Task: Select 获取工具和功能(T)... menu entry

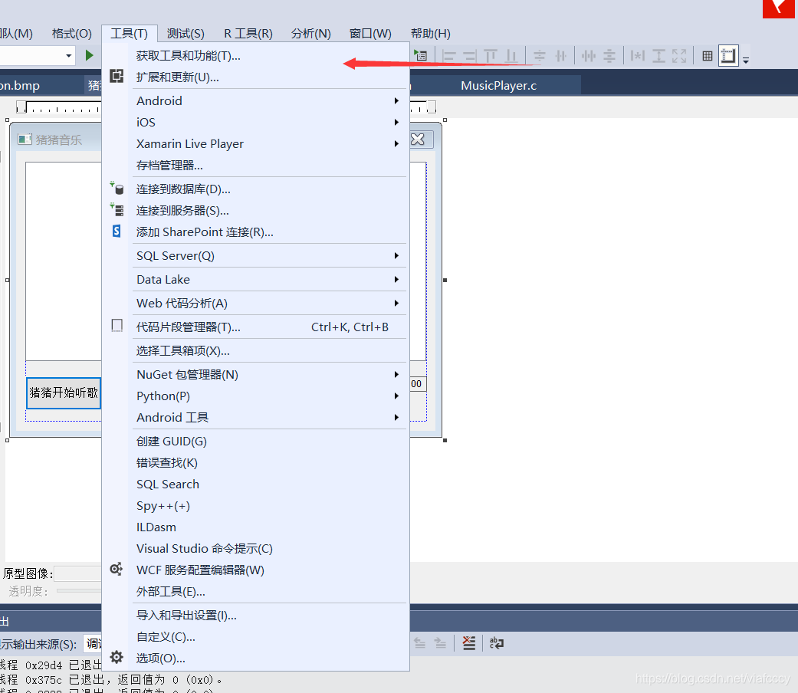Action: (x=255, y=55)
